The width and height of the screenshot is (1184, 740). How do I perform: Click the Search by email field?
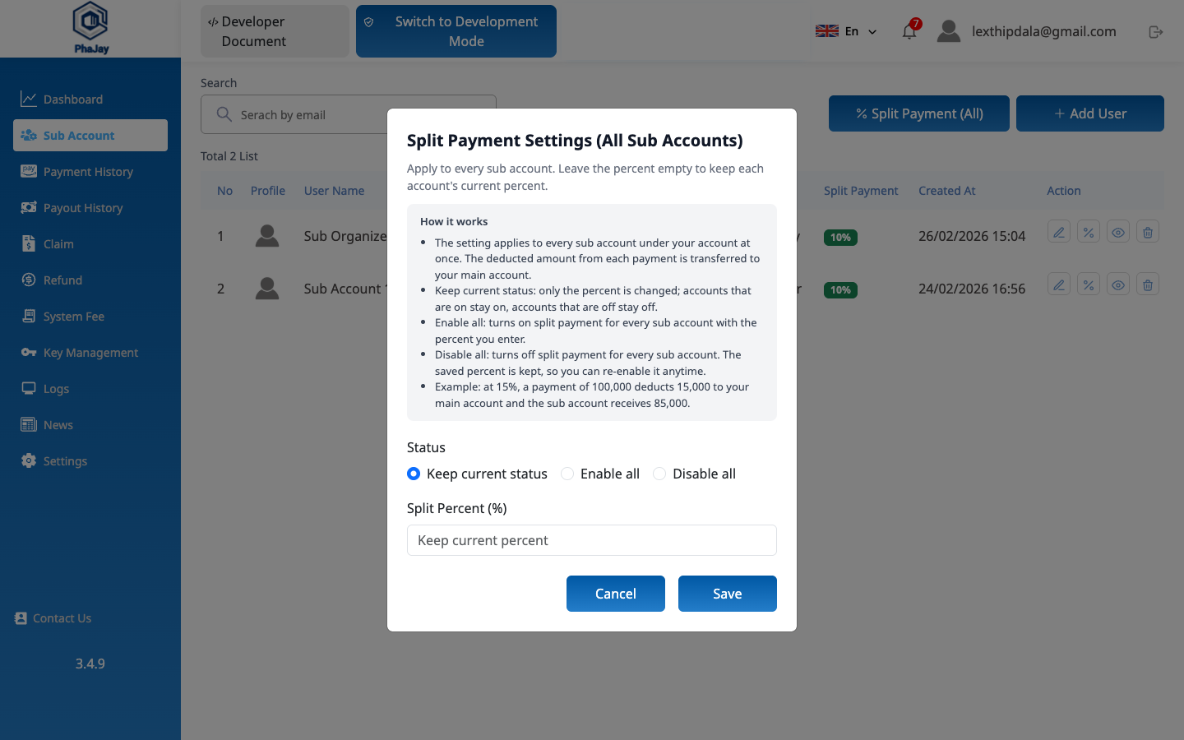click(x=349, y=114)
